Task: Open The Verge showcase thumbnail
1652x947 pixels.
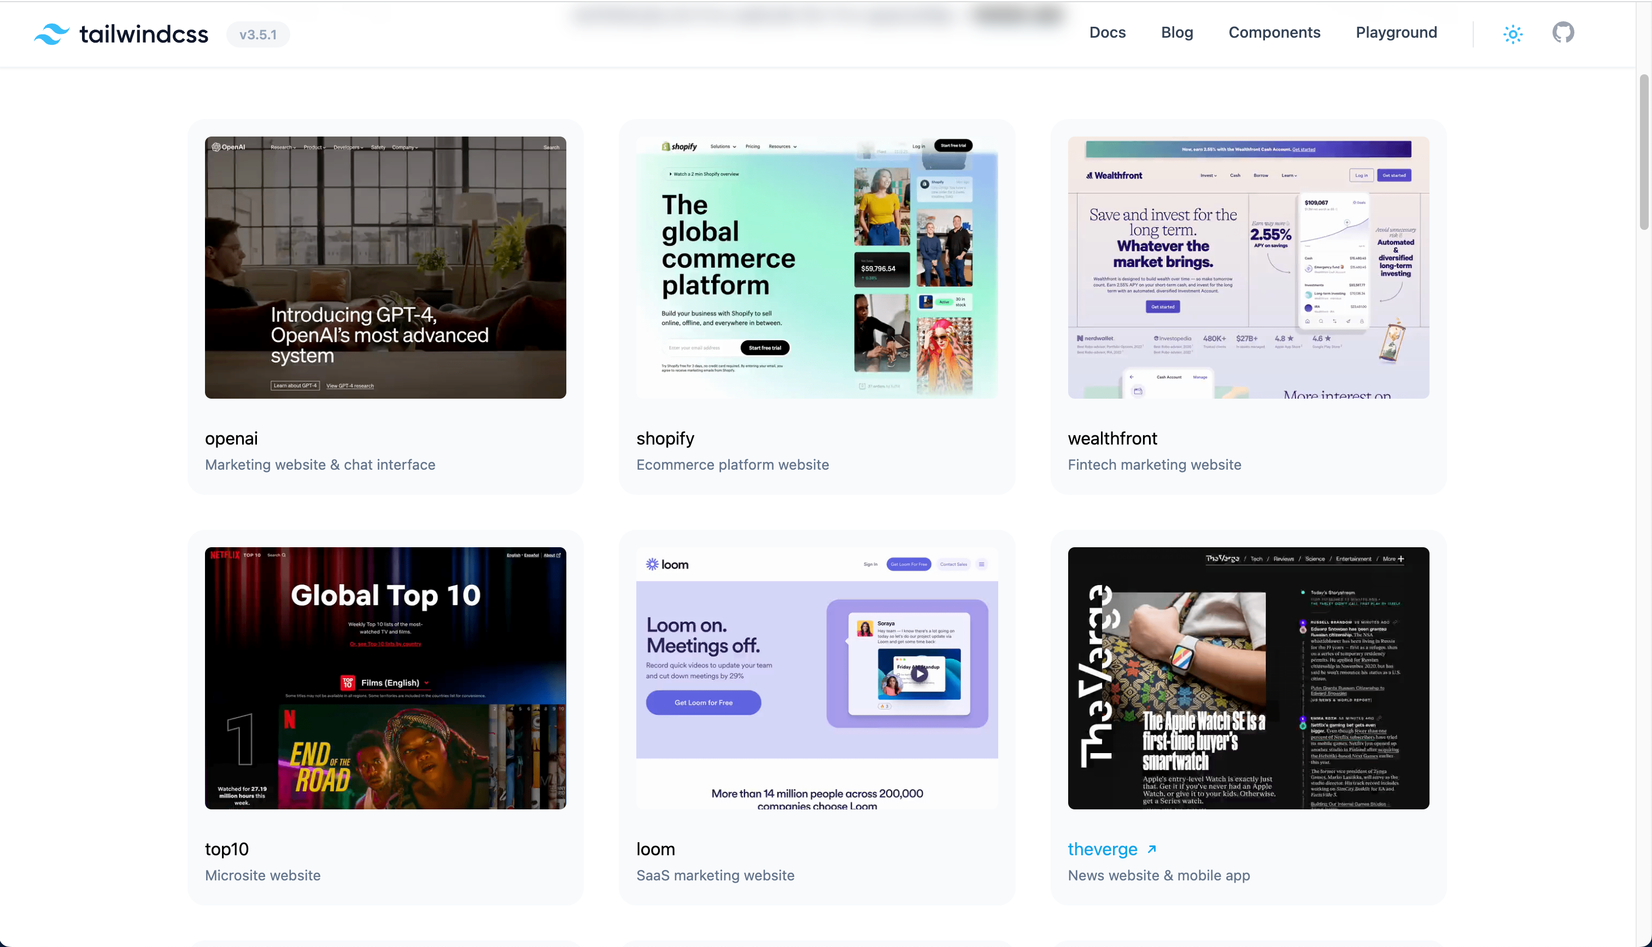Action: pyautogui.click(x=1248, y=678)
